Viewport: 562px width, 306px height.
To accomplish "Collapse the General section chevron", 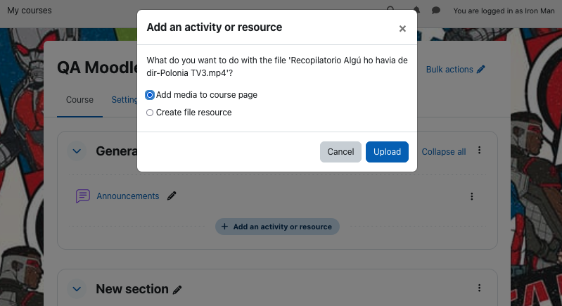I will (x=77, y=151).
